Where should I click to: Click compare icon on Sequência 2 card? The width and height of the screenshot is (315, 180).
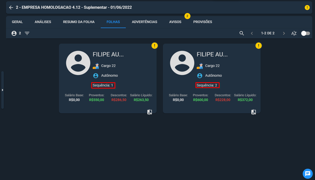(x=254, y=112)
